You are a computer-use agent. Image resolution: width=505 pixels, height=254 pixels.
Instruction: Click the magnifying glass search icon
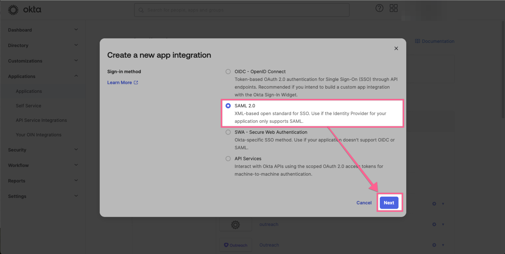pos(141,10)
